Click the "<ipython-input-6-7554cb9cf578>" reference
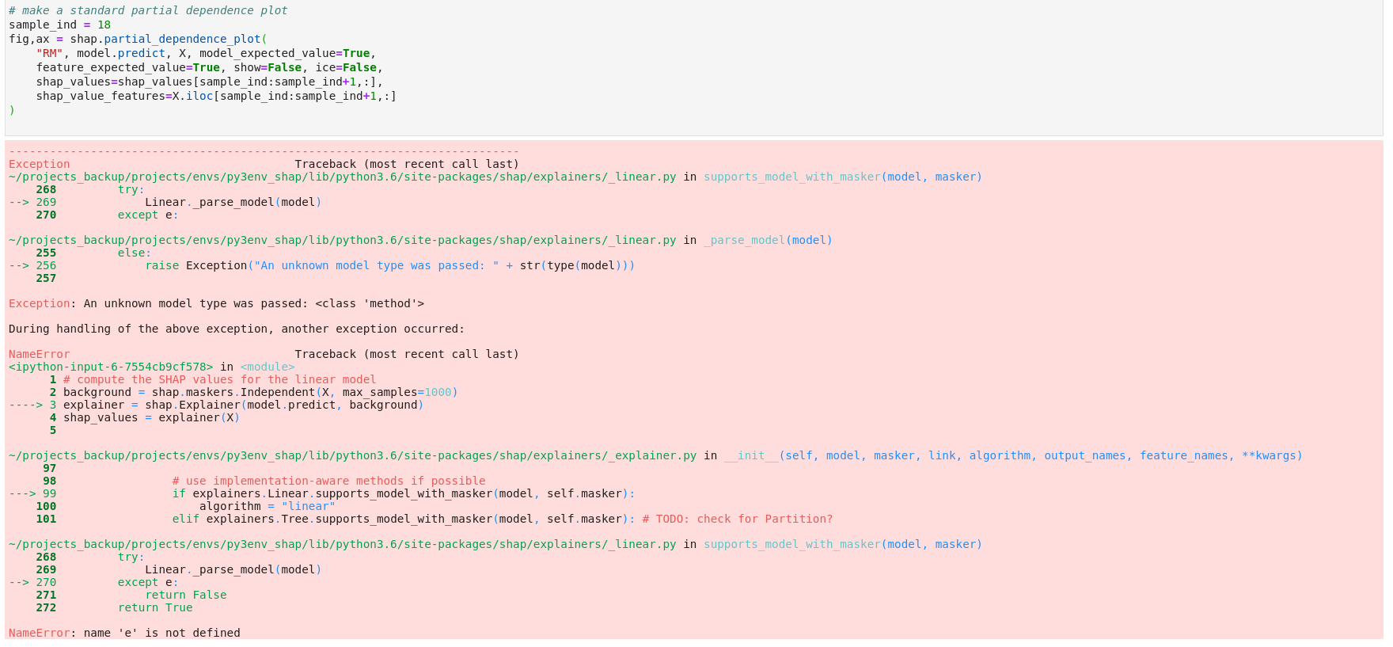 [111, 367]
